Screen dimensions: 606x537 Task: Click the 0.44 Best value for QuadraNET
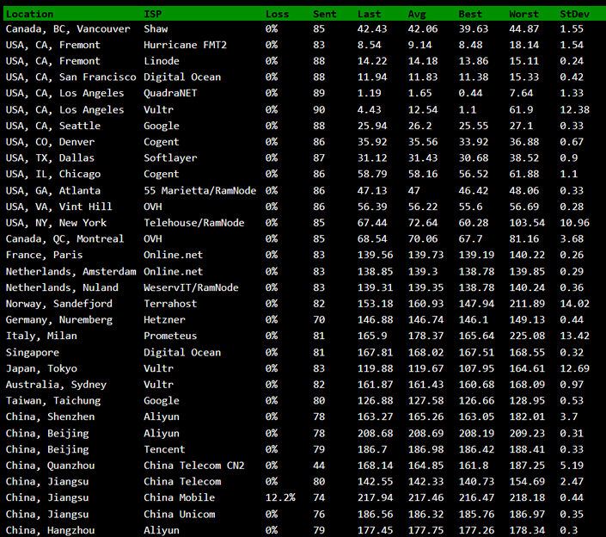(x=470, y=93)
